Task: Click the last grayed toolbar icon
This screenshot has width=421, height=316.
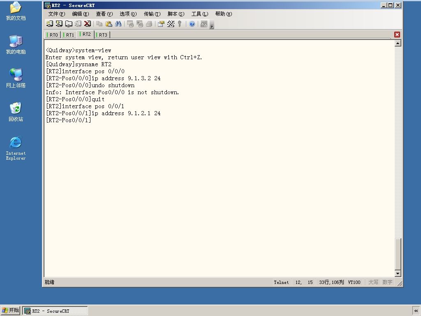Action: 204,24
